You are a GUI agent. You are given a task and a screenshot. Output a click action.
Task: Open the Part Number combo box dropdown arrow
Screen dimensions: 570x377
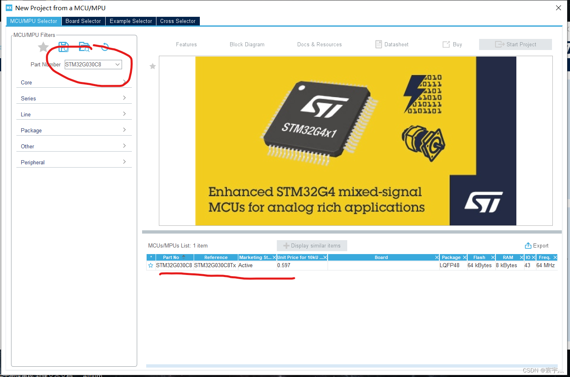(x=118, y=64)
